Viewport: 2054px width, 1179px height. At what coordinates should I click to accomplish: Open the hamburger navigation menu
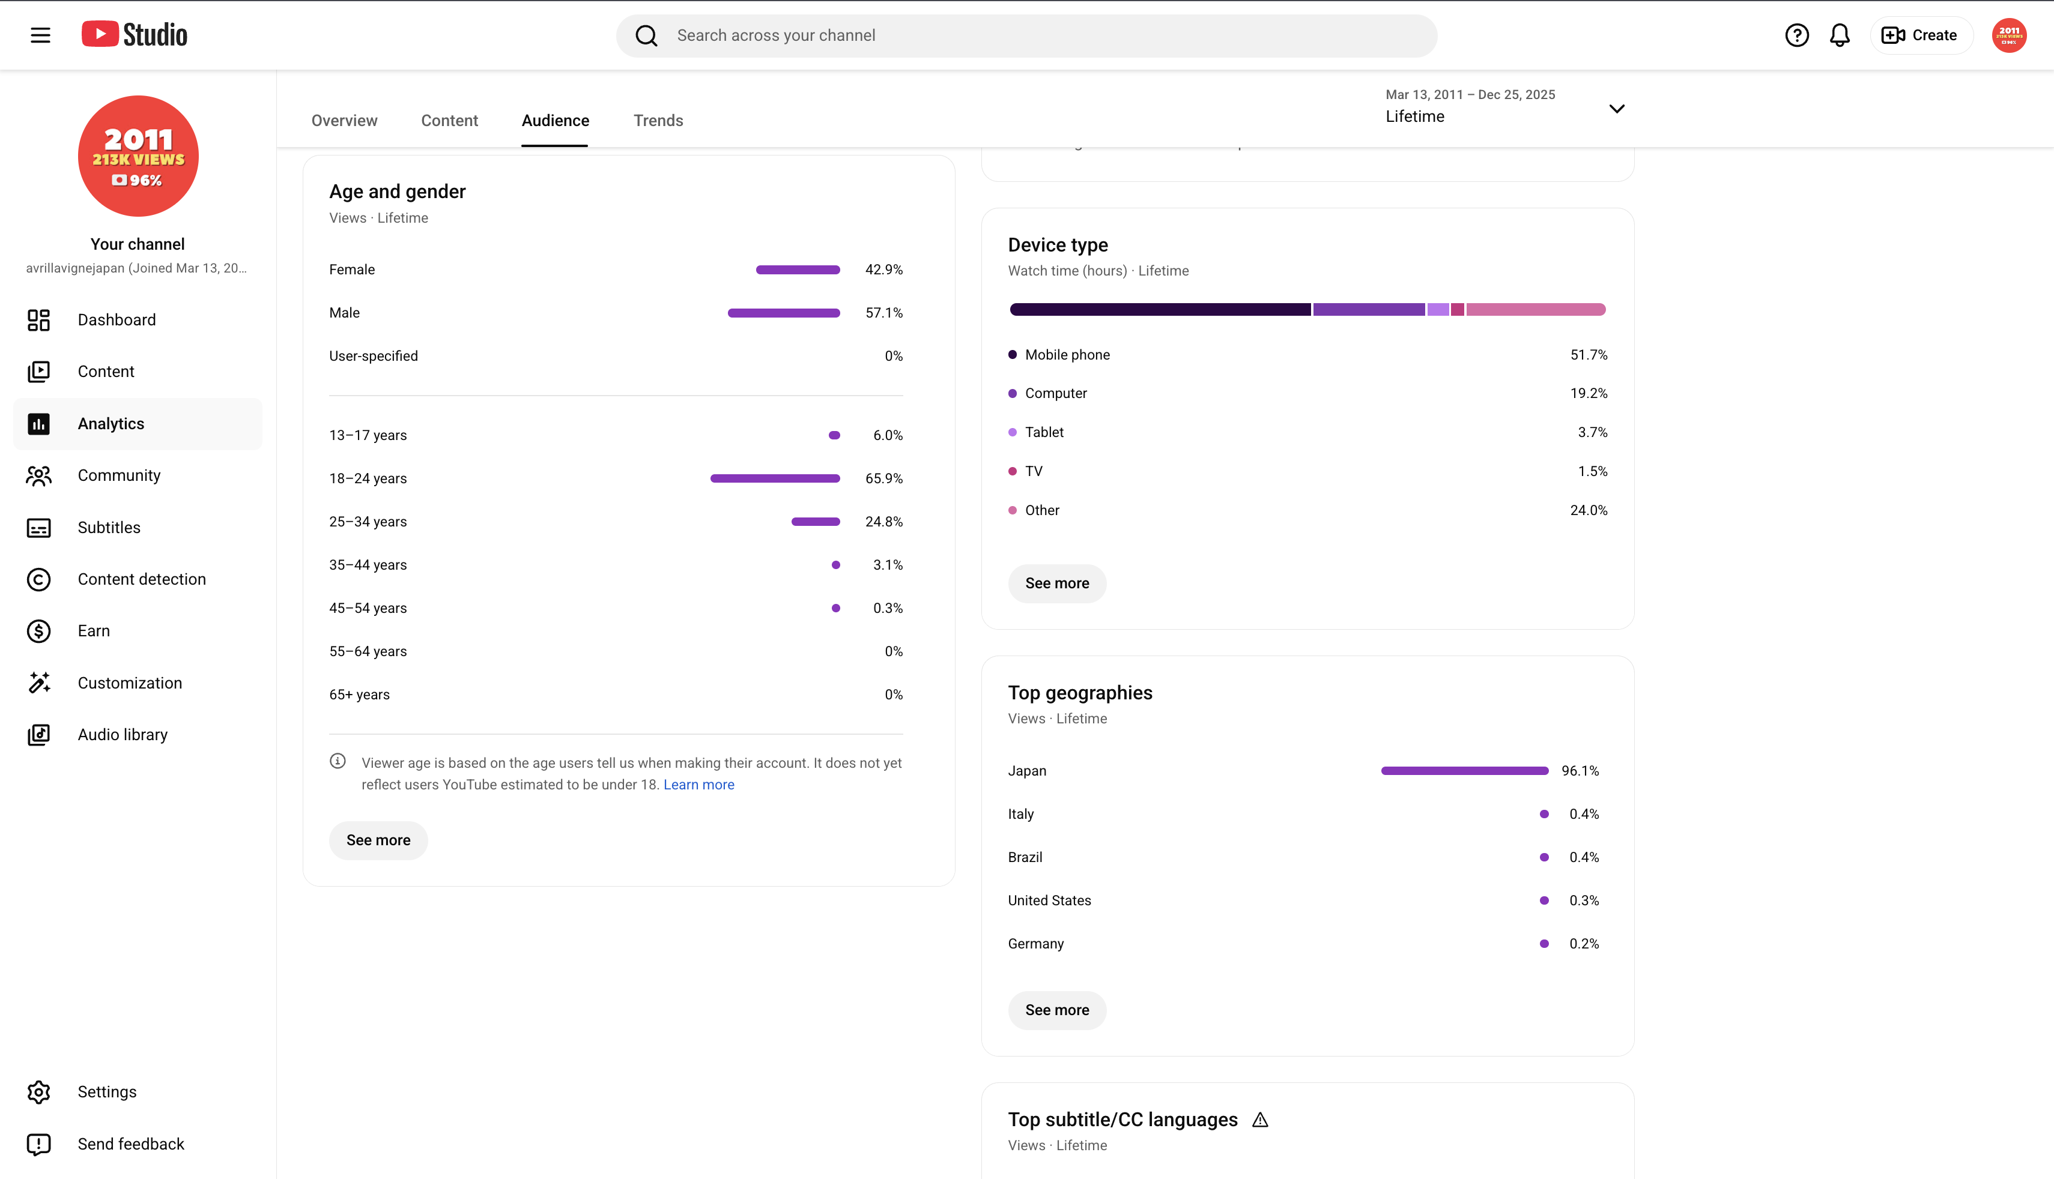pyautogui.click(x=40, y=35)
